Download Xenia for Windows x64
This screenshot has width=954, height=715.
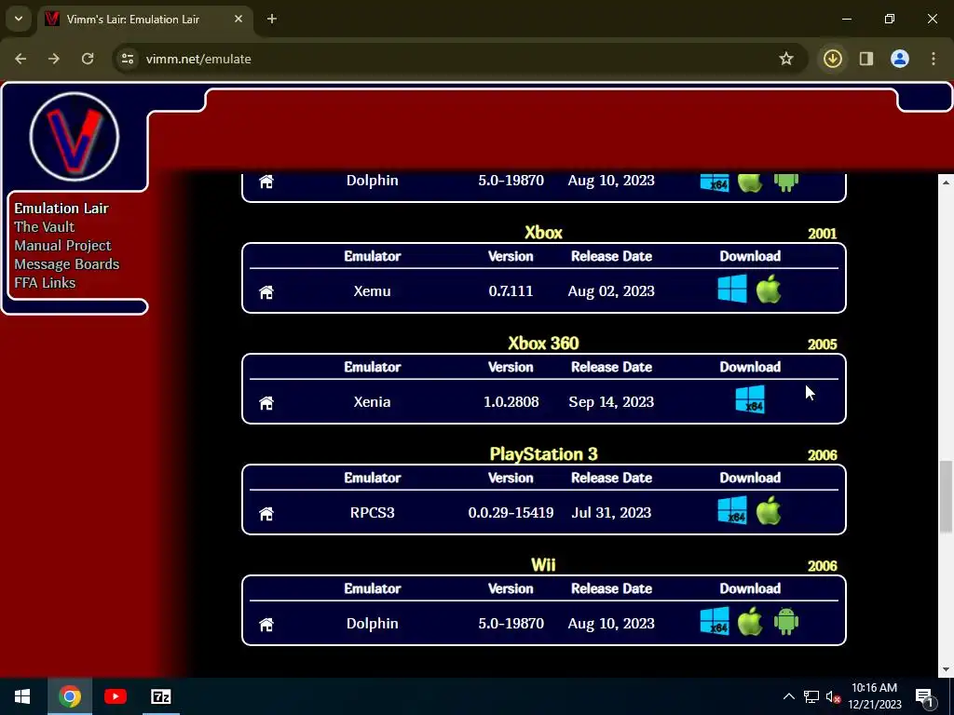750,399
